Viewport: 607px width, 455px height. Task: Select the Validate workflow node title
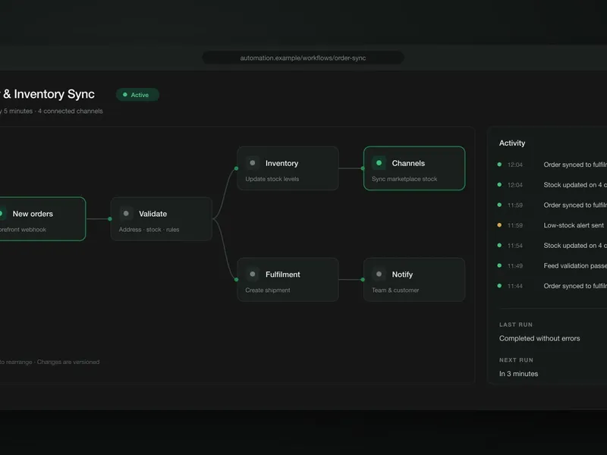click(153, 214)
